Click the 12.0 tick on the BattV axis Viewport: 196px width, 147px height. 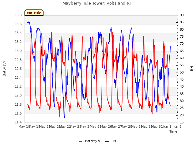[x=18, y=96]
